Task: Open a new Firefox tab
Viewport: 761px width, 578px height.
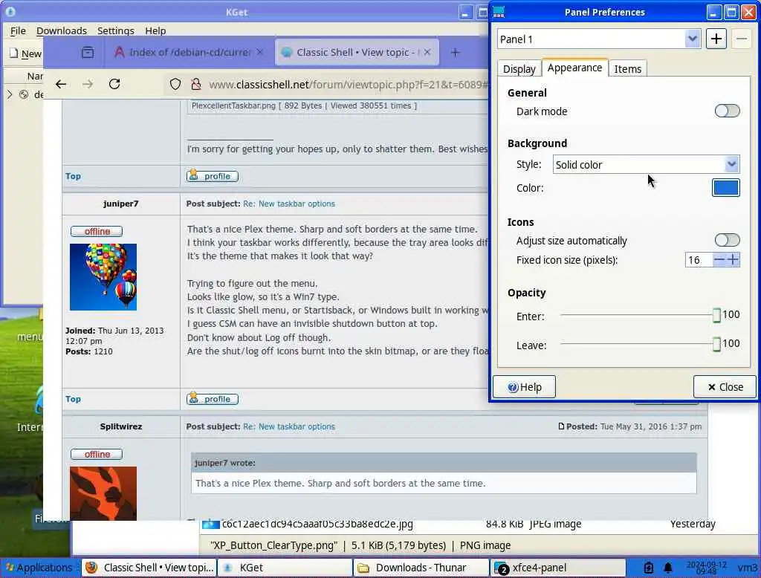Action: [x=455, y=52]
